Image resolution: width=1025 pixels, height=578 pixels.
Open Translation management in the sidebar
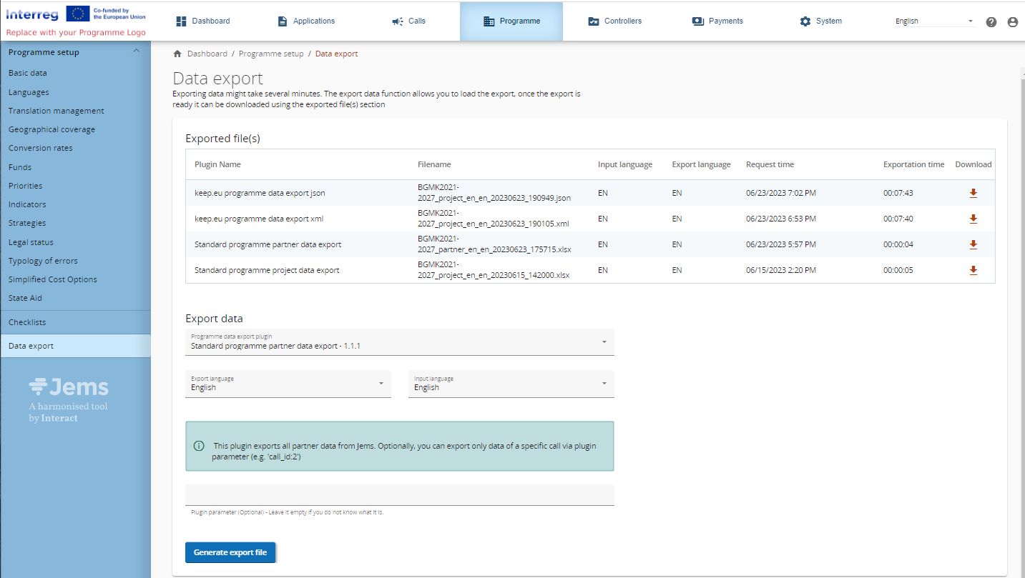click(56, 111)
